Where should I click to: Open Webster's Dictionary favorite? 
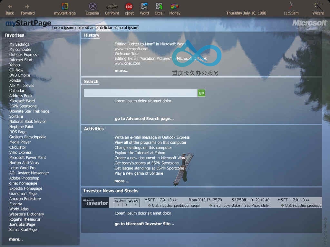[x=26, y=214]
